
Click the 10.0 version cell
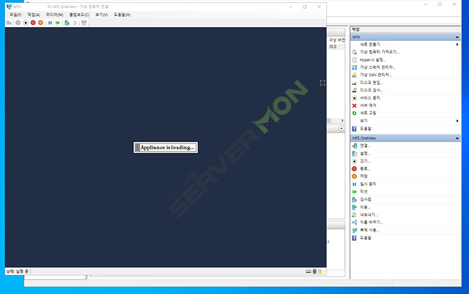point(333,47)
